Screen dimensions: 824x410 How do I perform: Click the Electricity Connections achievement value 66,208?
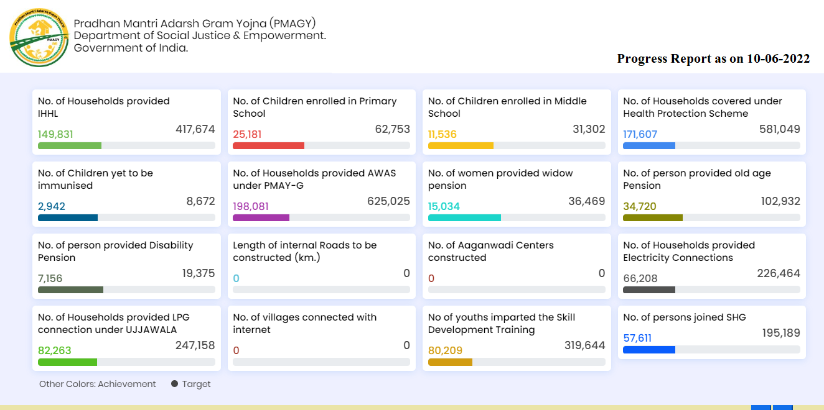click(x=640, y=278)
